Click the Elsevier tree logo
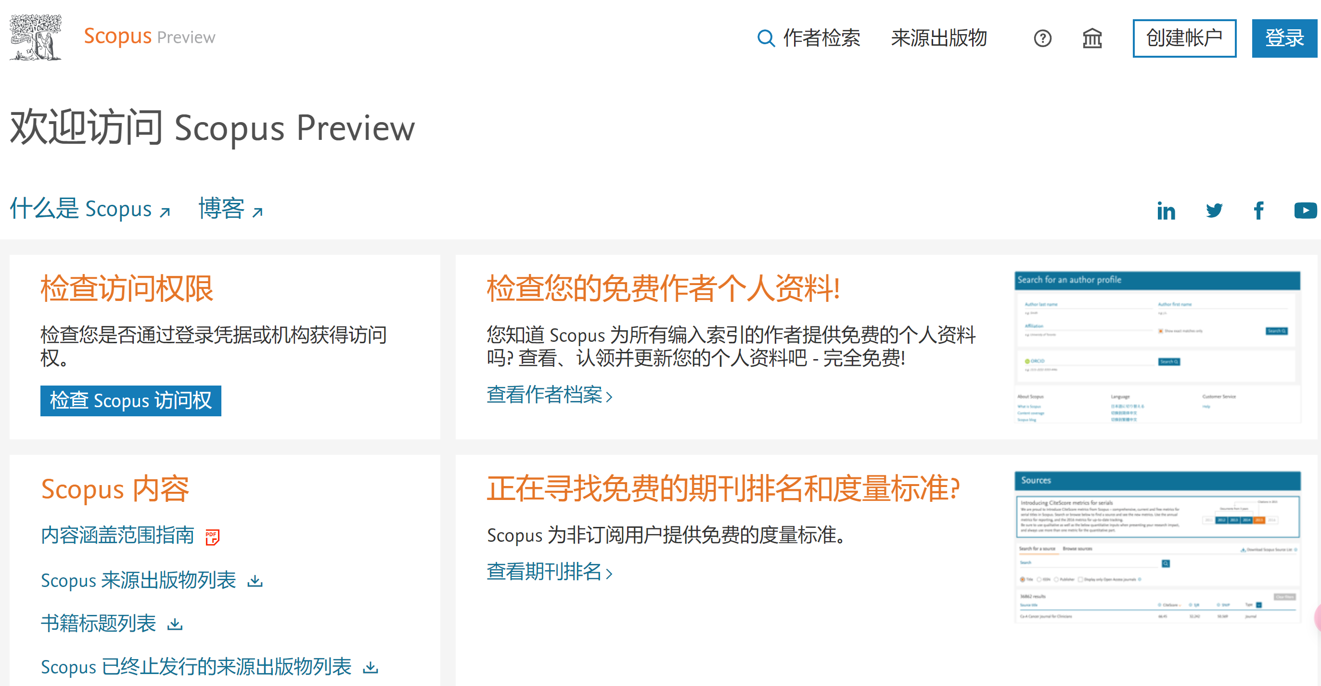1321x686 pixels. pos(36,37)
